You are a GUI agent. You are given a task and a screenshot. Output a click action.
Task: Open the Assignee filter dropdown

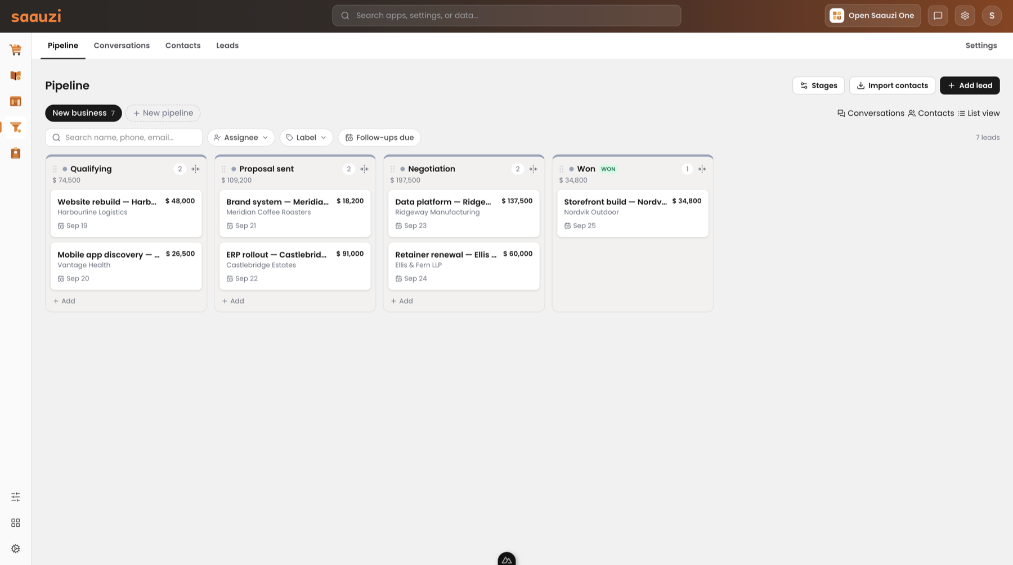pyautogui.click(x=241, y=138)
